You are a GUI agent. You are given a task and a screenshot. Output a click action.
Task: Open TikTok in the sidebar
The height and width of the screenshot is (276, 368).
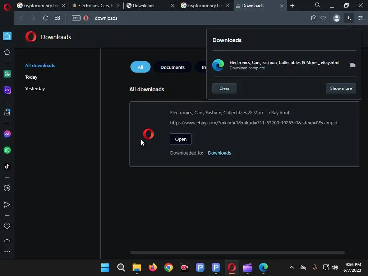click(7, 166)
